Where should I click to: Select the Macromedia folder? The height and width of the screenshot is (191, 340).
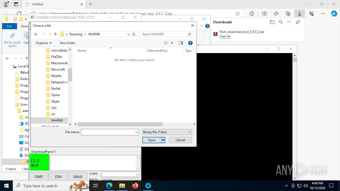click(57, 63)
